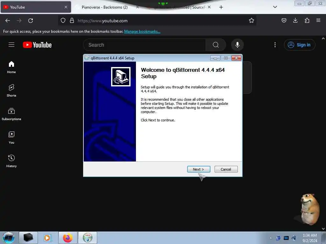Viewport: 326px width, 244px height.
Task: Open the Firefox downloads panel
Action: click(295, 20)
